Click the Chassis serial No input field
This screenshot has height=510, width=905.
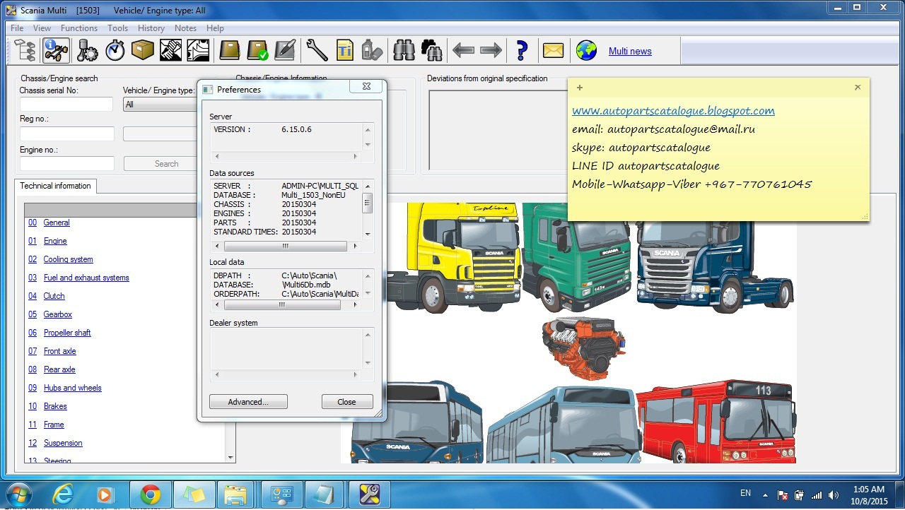coord(66,105)
